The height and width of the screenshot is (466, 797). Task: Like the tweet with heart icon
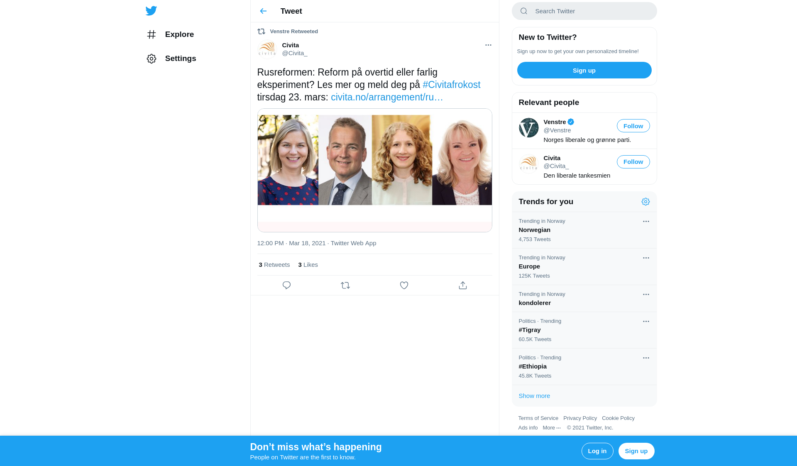click(x=404, y=285)
